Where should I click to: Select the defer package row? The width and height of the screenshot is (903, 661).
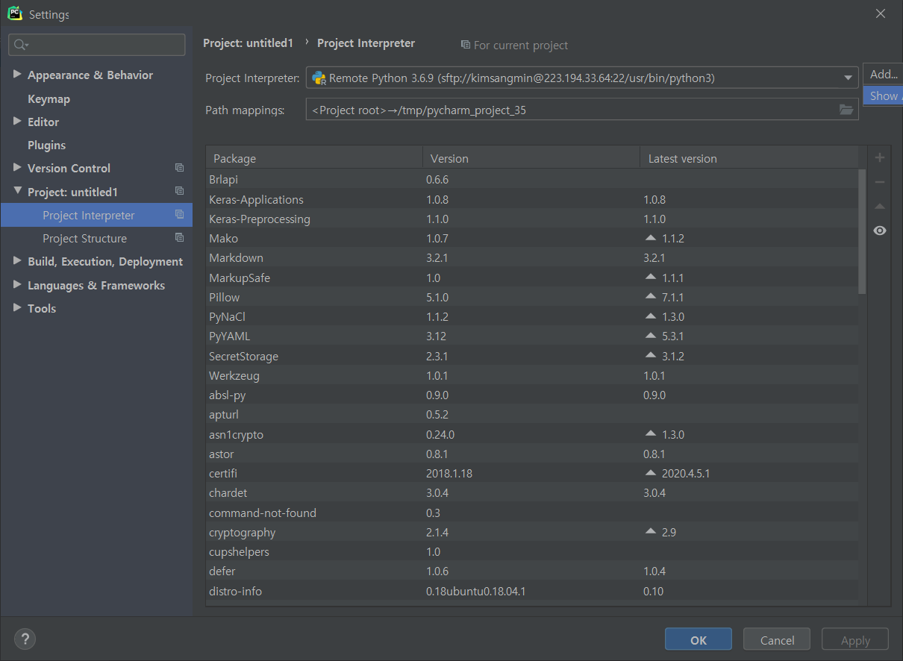[x=532, y=571]
